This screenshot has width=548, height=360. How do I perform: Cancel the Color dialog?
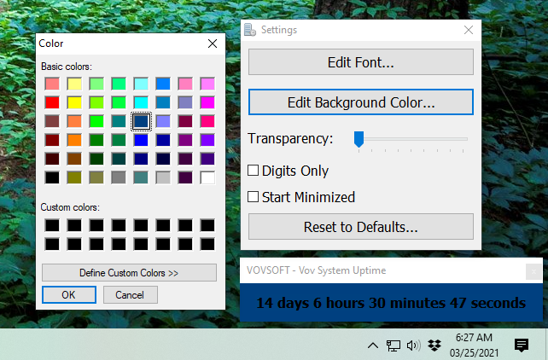(130, 294)
